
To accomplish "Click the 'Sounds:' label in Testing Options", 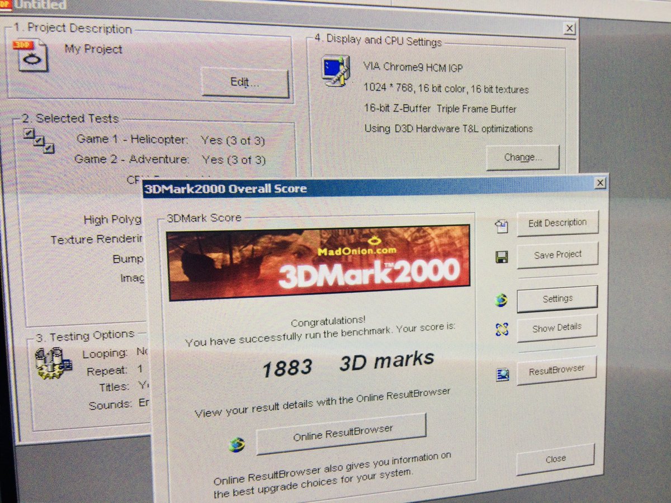I will 111,405.
